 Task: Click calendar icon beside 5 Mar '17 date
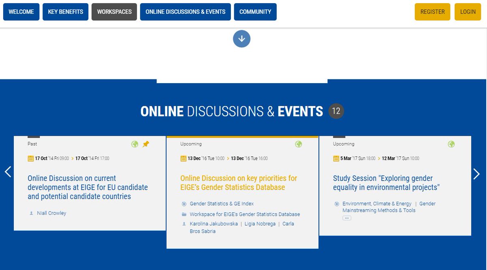pyautogui.click(x=336, y=159)
